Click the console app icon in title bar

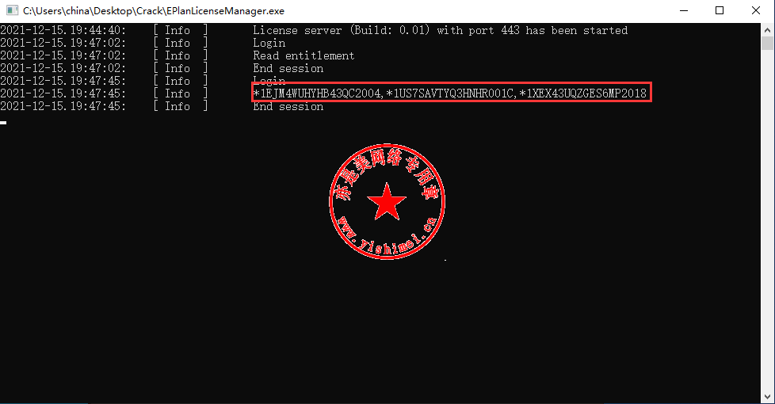coord(12,10)
